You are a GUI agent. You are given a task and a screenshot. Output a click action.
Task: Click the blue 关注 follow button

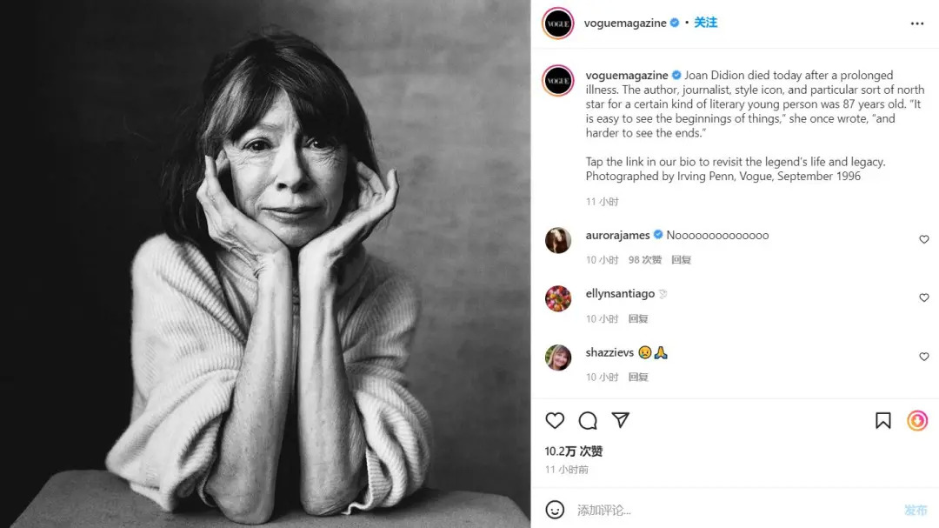pyautogui.click(x=706, y=23)
